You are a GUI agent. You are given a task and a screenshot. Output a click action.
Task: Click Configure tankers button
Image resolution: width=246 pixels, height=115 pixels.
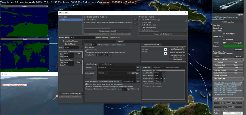coord(136,73)
